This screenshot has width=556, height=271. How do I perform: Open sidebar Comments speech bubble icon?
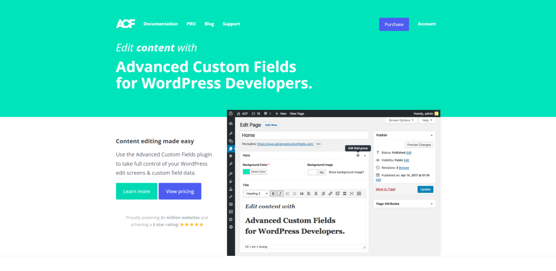coord(231,156)
